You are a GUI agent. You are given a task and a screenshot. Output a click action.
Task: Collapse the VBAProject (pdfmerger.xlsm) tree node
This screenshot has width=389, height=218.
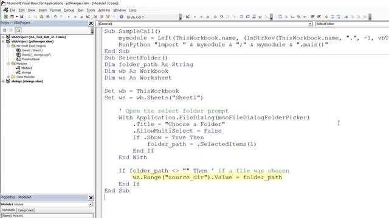pos(3,42)
